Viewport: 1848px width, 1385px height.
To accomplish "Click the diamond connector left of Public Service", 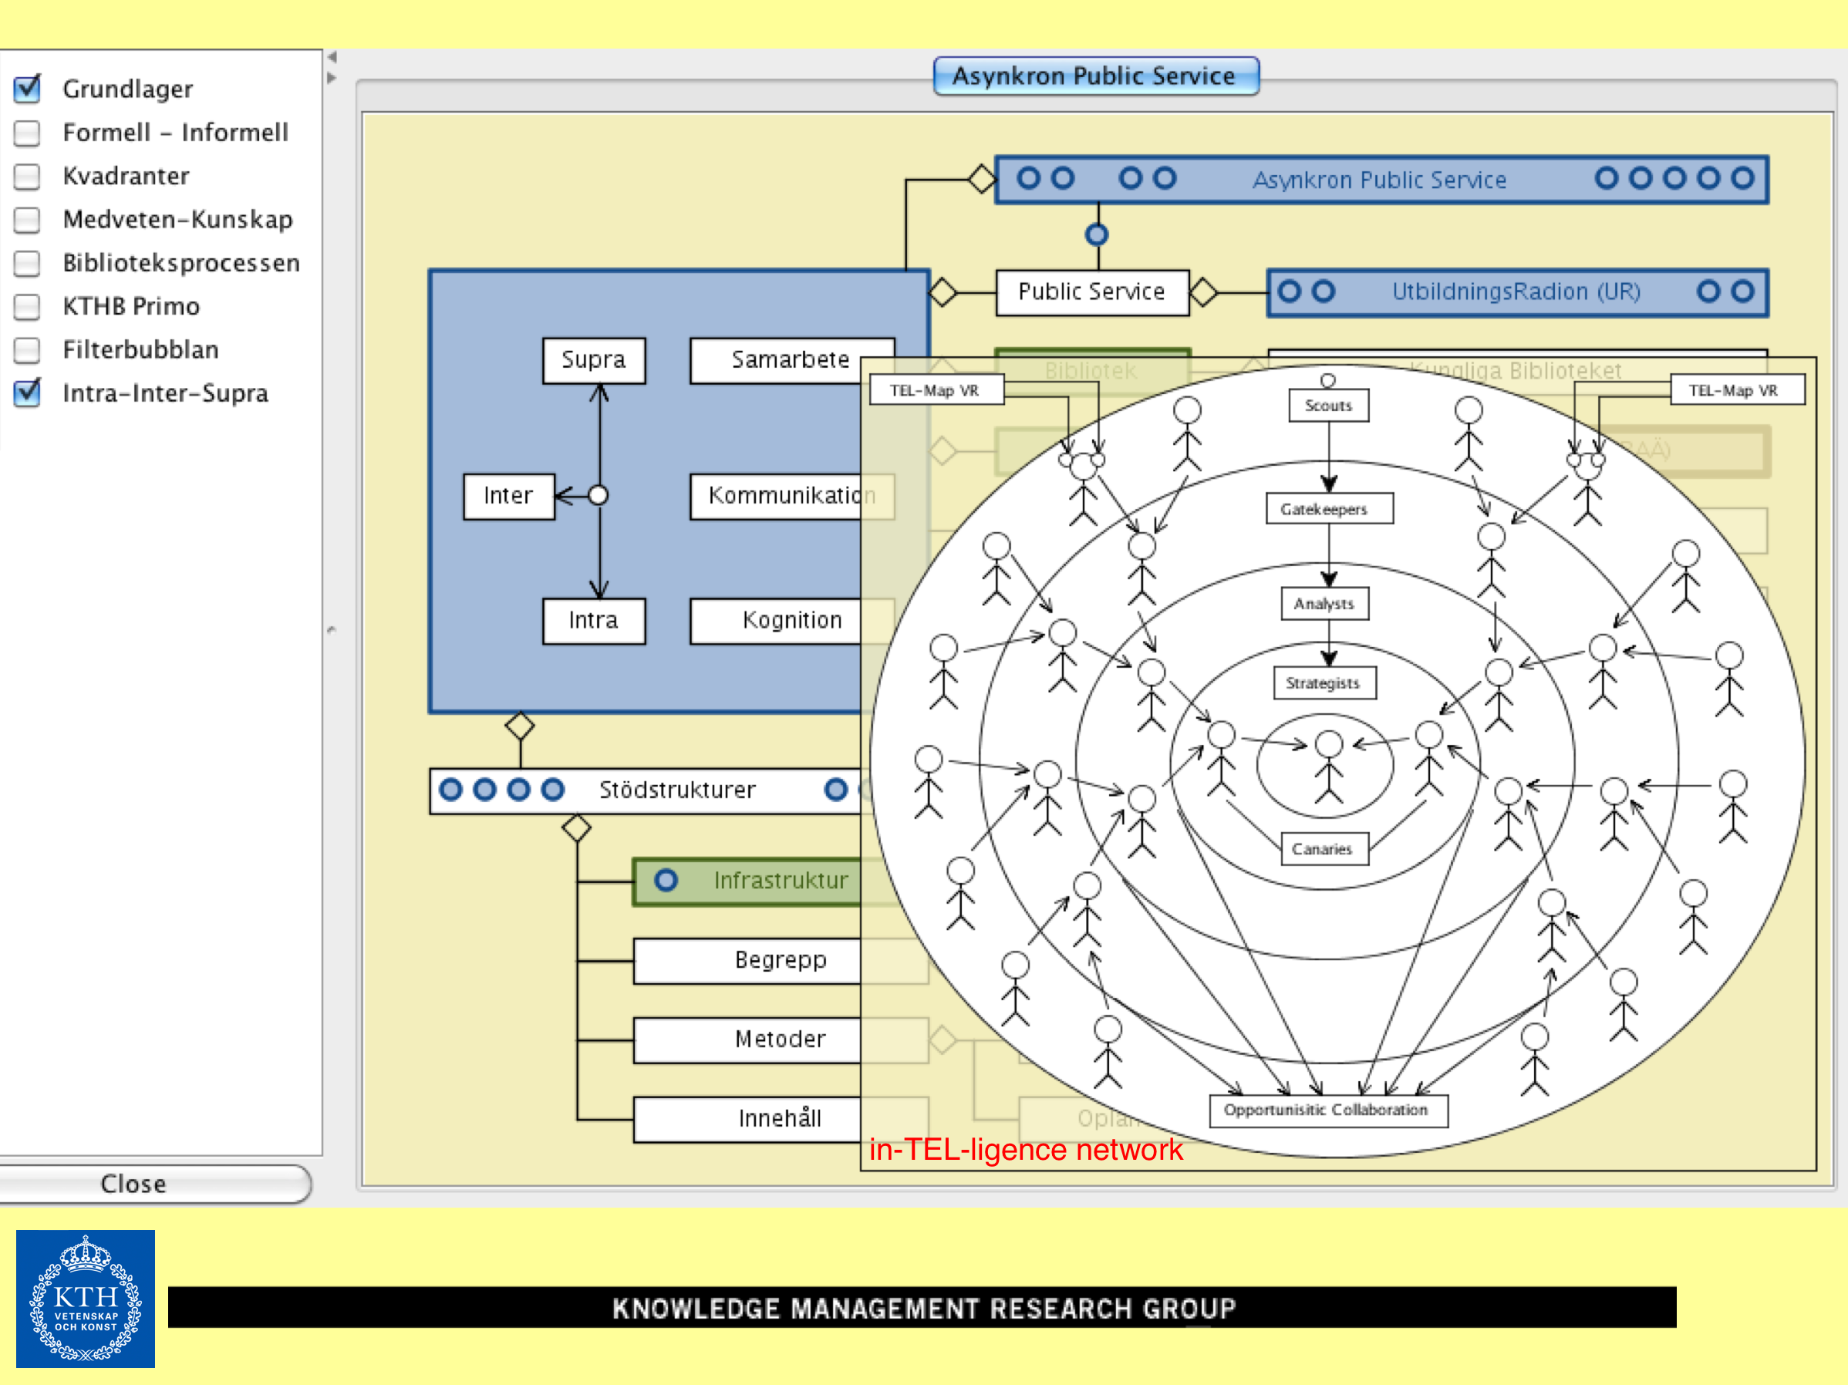I will point(943,292).
